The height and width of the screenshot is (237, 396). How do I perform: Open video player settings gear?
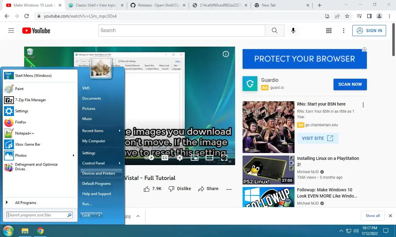click(x=180, y=158)
